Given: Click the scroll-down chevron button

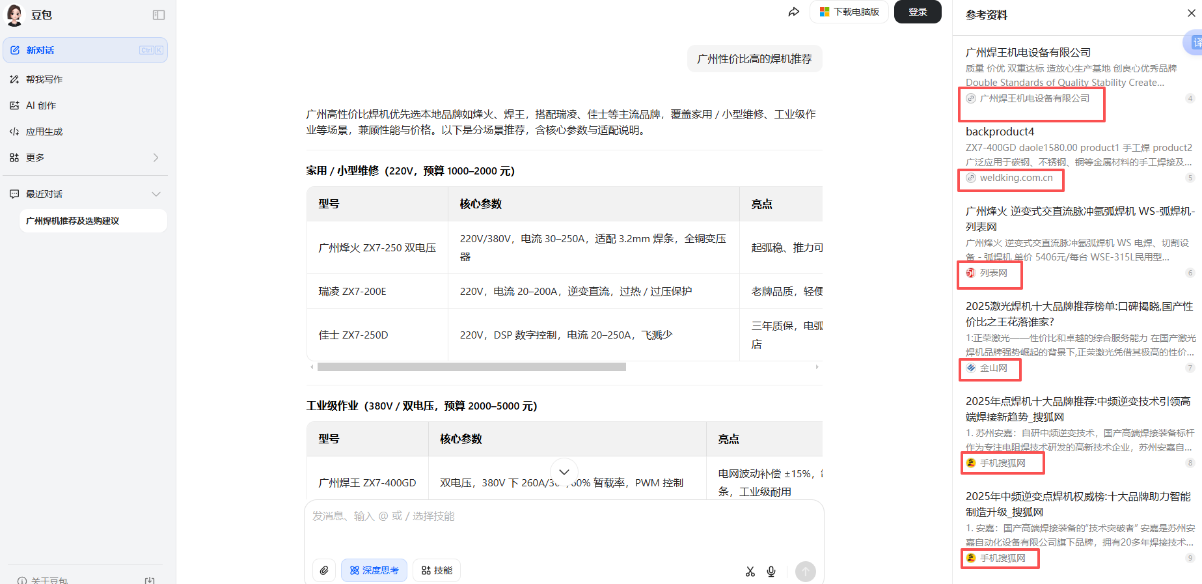Looking at the screenshot, I should click(564, 472).
